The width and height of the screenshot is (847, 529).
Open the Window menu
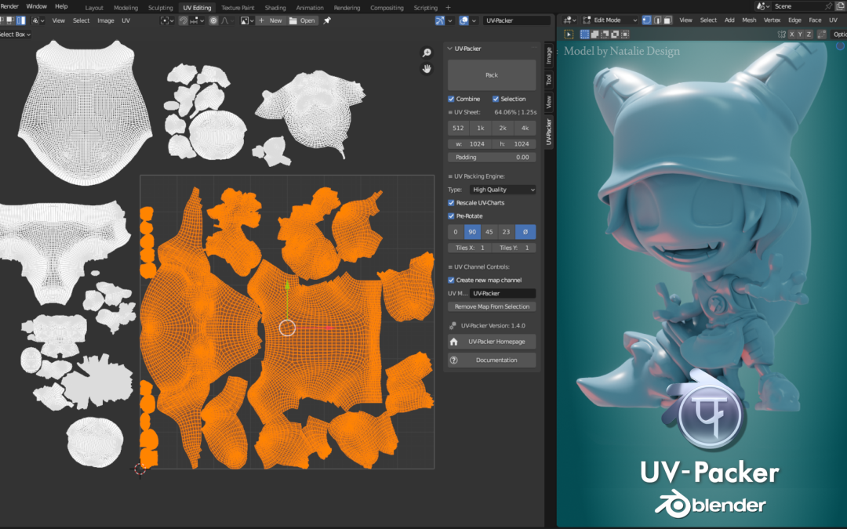36,6
